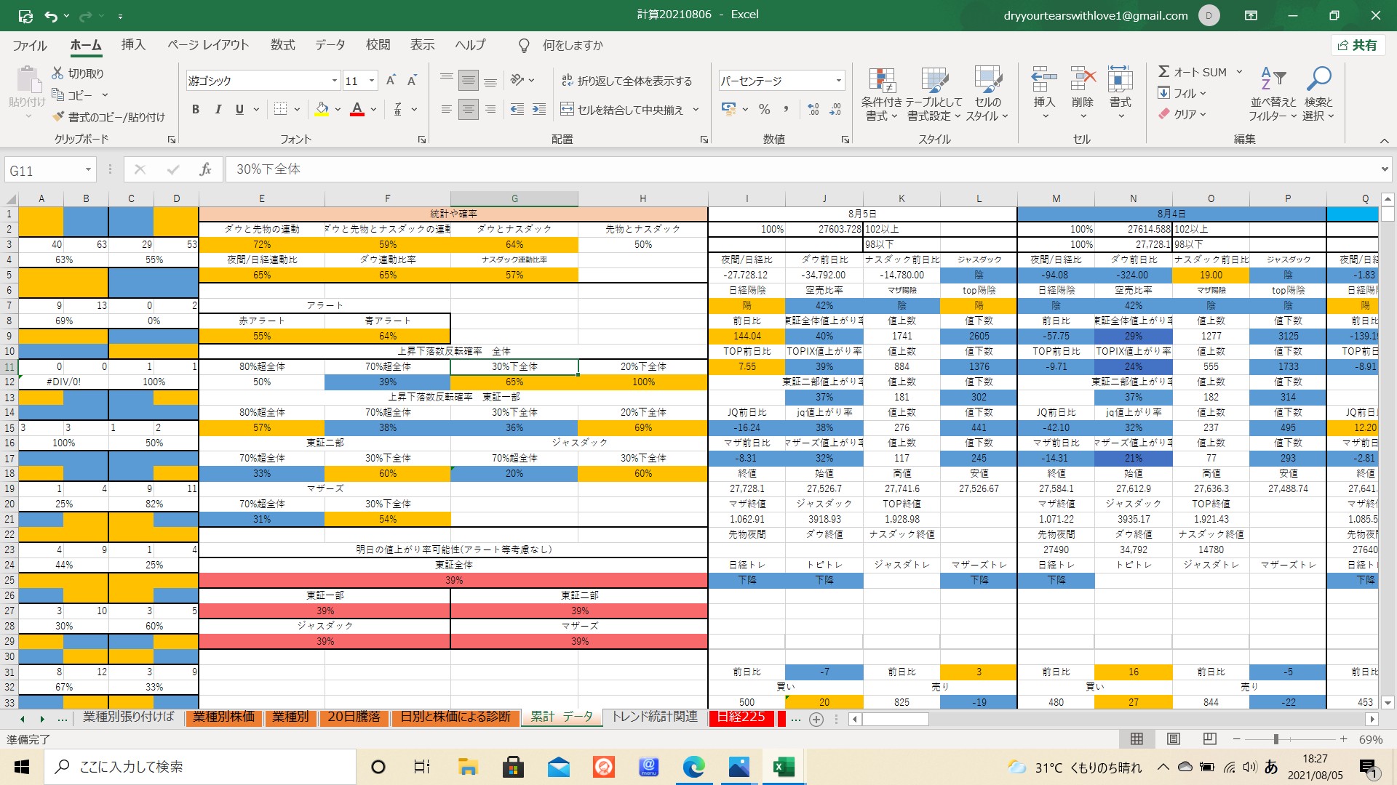
Task: Click the Find & Select magnifier icon
Action: [x=1318, y=94]
